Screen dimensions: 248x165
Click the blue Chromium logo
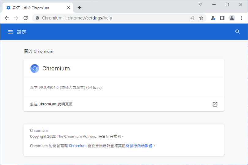(x=35, y=68)
